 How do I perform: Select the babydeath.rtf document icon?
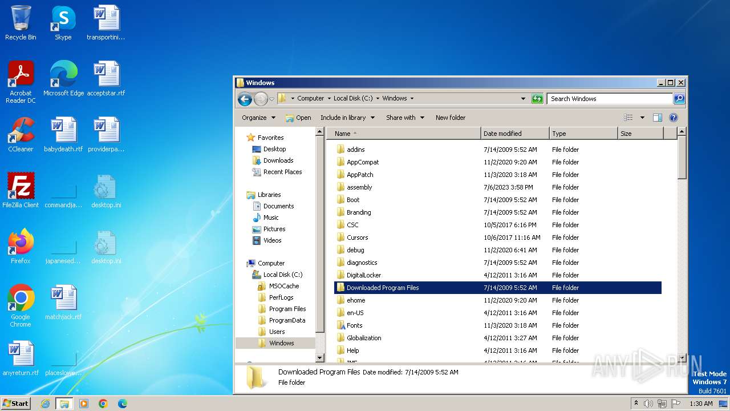63,135
